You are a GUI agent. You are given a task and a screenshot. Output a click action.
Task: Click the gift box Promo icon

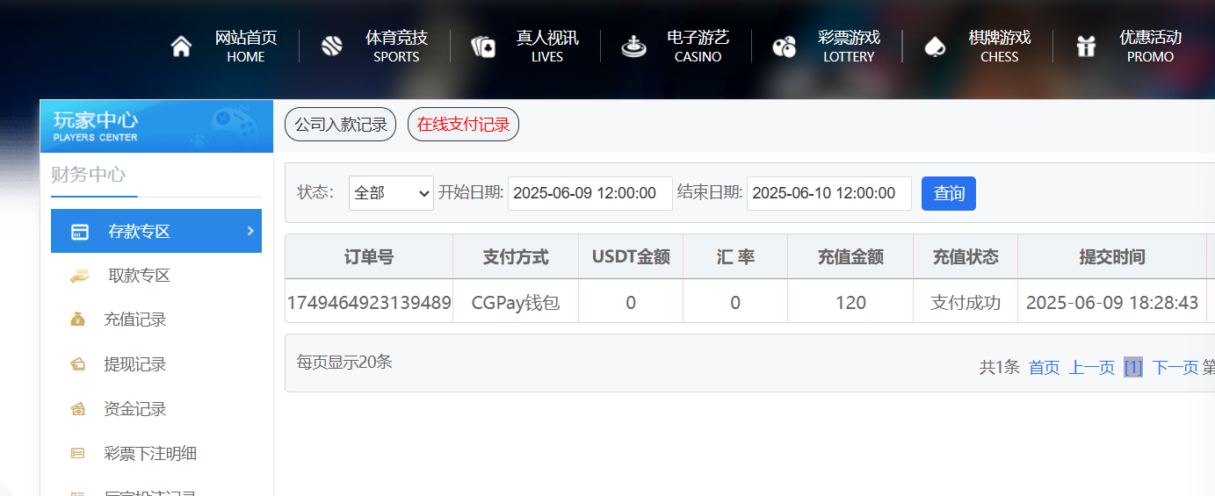coord(1086,47)
